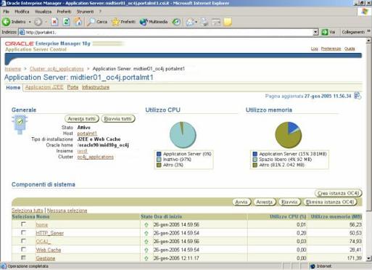Image resolution: width=372 pixels, height=270 pixels.
Task: Open the Preferiti menu
Action: 64,12
